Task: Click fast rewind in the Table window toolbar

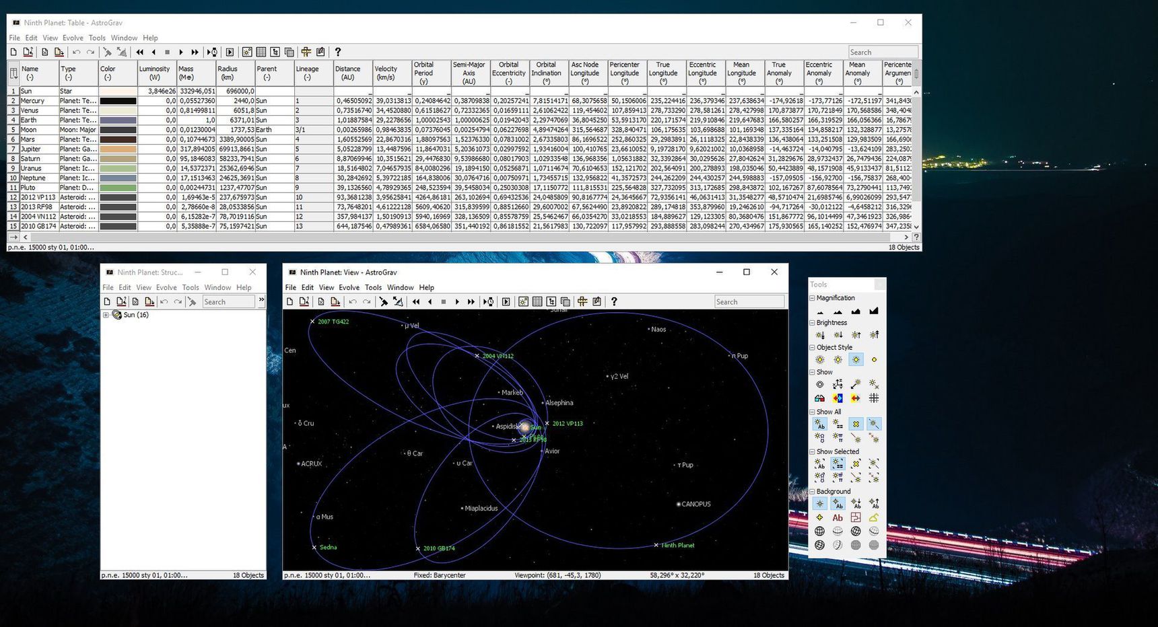Action: point(140,52)
